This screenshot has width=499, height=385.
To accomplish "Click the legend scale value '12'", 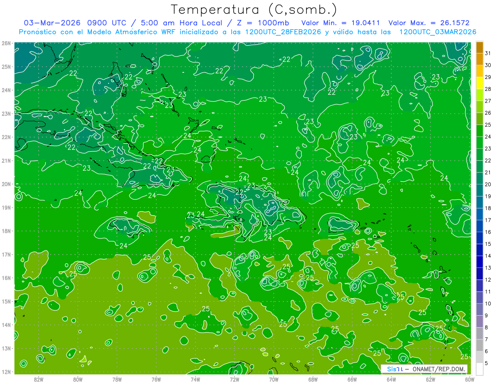I will (488, 280).
